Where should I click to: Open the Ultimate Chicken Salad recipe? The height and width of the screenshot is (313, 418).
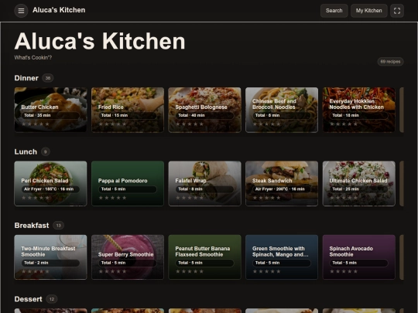click(359, 183)
